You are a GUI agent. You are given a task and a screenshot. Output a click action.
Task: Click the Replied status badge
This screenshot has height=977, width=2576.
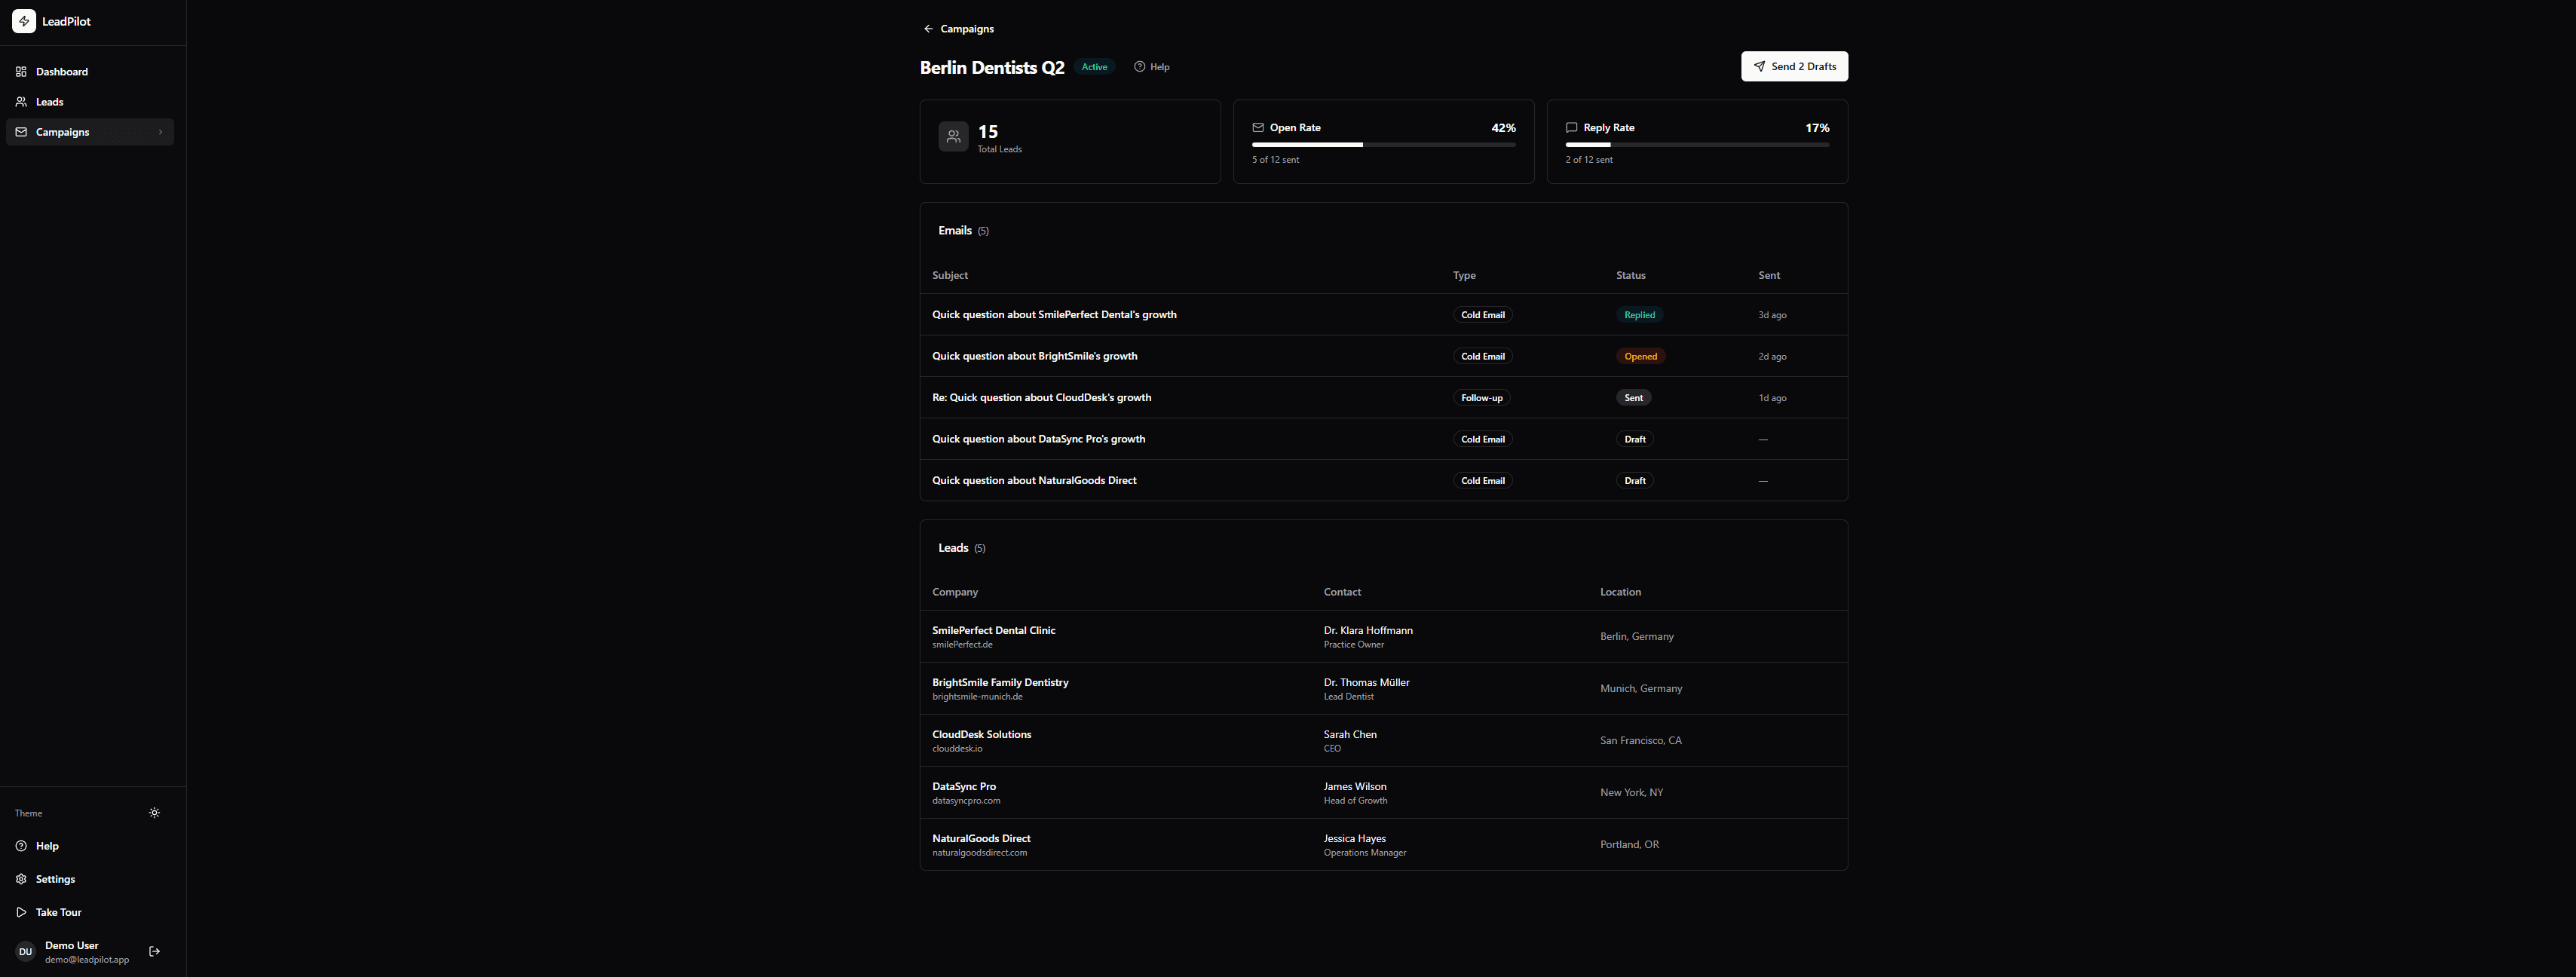[x=1639, y=315]
